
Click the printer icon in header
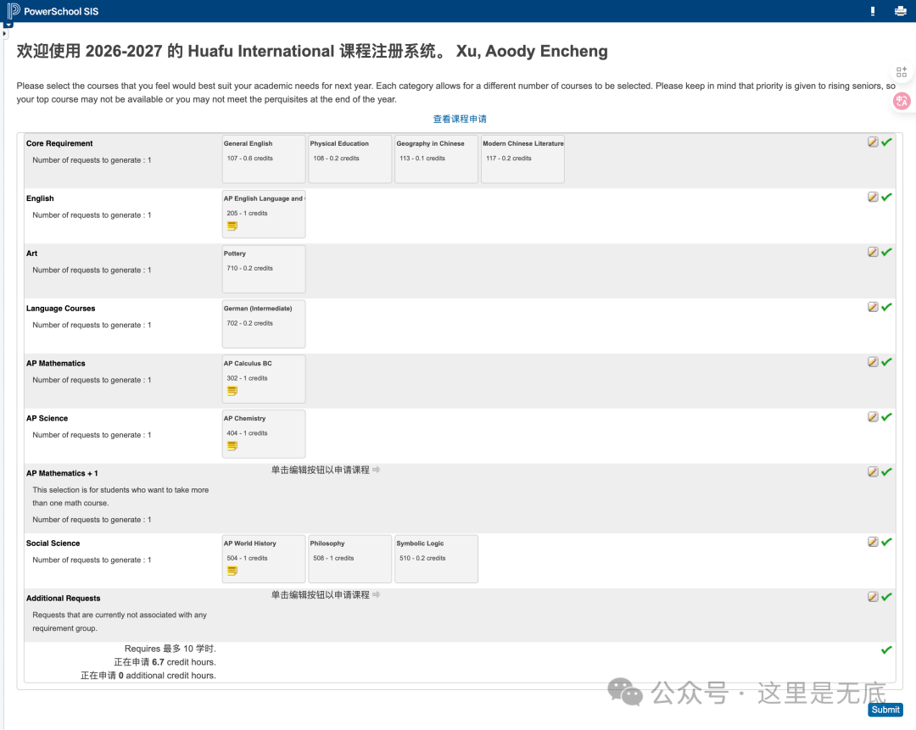click(x=900, y=11)
